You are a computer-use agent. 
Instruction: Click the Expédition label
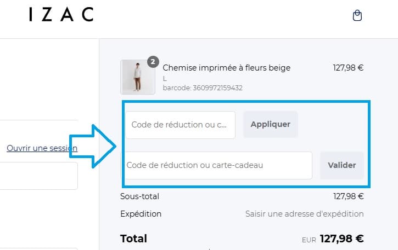click(141, 214)
